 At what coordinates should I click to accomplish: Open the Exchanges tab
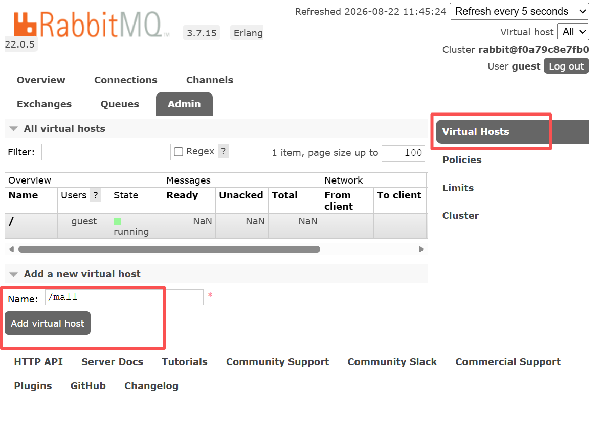44,104
